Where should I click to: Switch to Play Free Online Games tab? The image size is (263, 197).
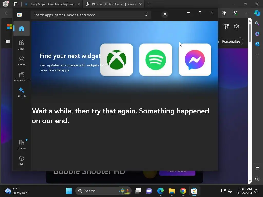click(114, 4)
